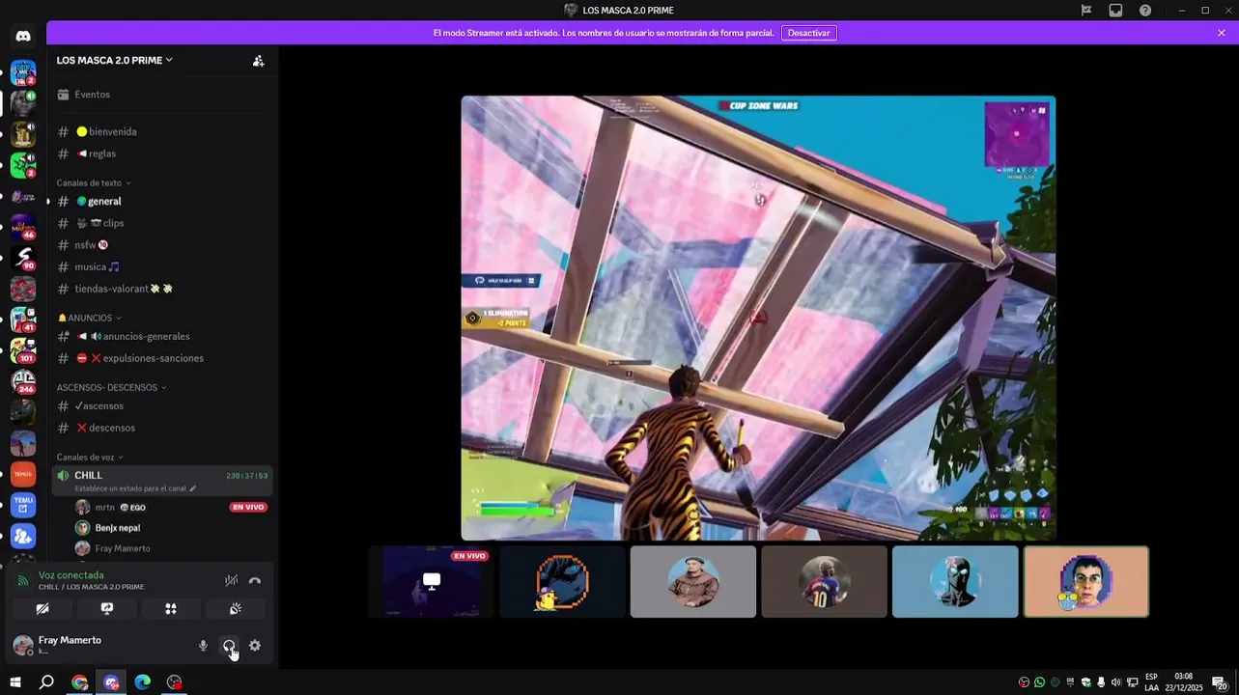Screen dimensions: 1239x695
Task: Dismiss the Streamer mode banner
Action: tap(1222, 33)
